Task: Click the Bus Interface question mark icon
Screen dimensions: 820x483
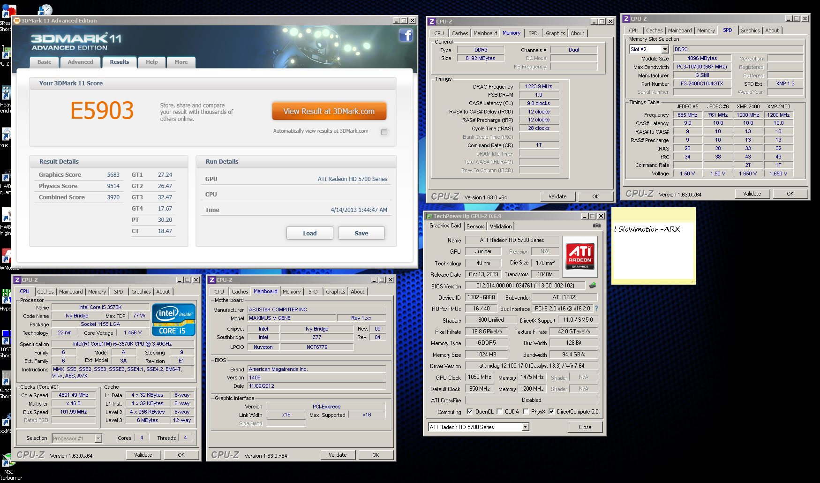Action: [x=596, y=309]
